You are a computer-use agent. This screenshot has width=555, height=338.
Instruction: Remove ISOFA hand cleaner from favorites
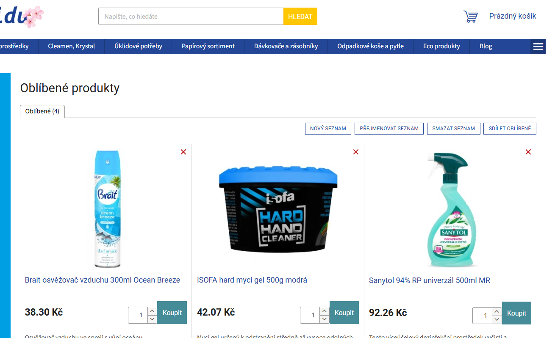tap(356, 152)
